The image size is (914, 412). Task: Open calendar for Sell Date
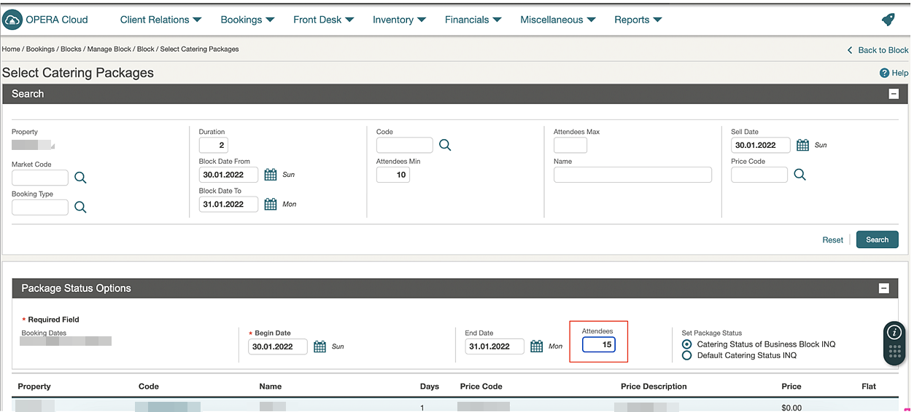(802, 145)
